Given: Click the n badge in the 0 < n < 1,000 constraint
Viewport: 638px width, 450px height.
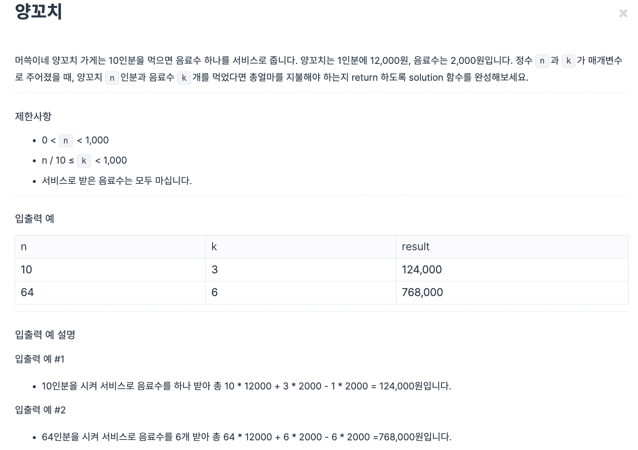Looking at the screenshot, I should tap(66, 140).
